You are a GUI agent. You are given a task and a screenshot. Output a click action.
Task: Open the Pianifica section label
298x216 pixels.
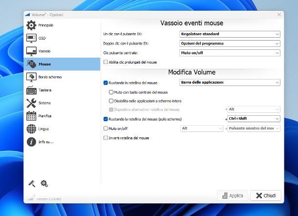(x=45, y=116)
